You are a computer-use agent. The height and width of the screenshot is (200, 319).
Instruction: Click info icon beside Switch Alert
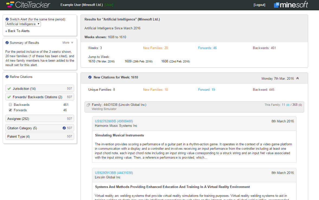tap(7, 19)
